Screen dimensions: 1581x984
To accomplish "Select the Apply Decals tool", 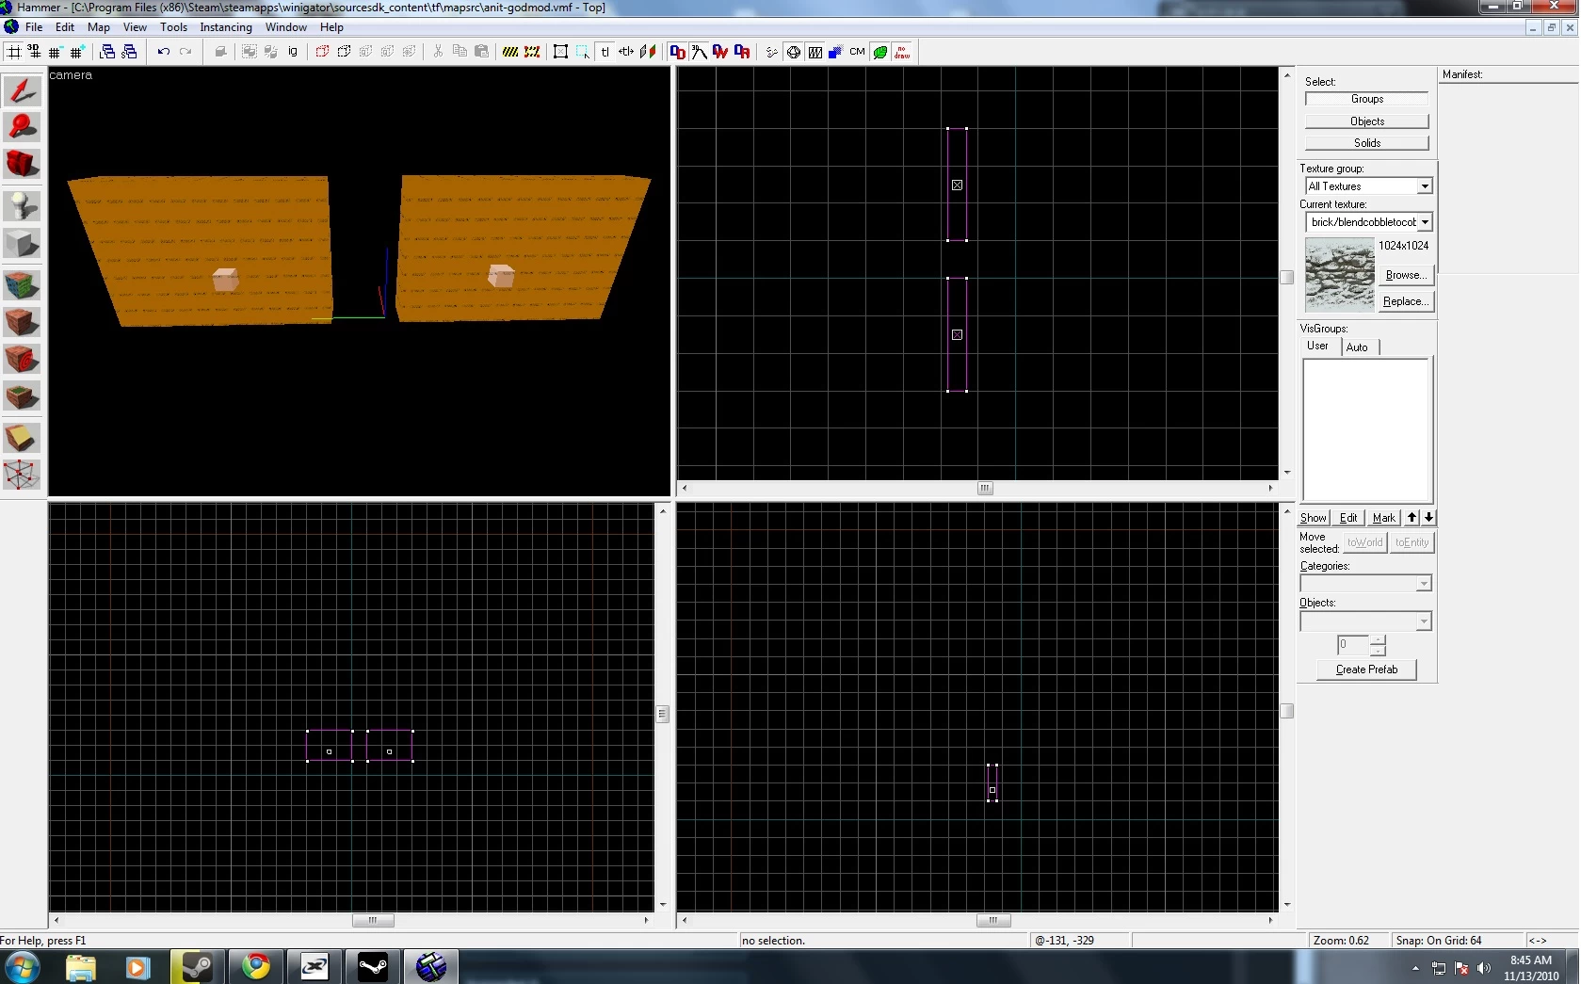I will [x=22, y=360].
